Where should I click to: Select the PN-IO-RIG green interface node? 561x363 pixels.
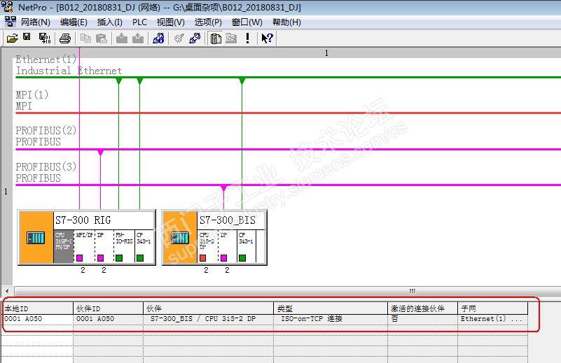coord(119,257)
